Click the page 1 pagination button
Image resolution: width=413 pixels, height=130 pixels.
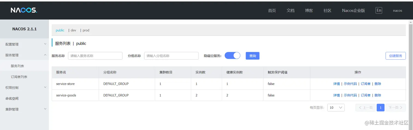[x=380, y=107]
